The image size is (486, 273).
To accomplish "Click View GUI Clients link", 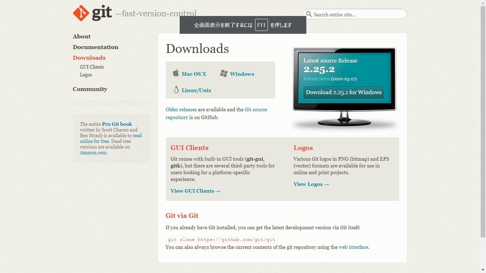I will click(x=196, y=191).
